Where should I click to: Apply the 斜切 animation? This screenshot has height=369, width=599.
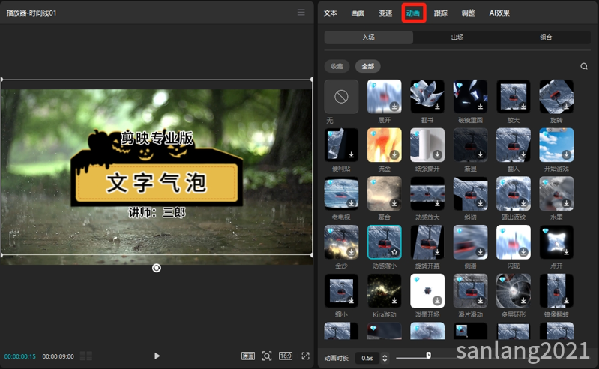click(x=470, y=193)
